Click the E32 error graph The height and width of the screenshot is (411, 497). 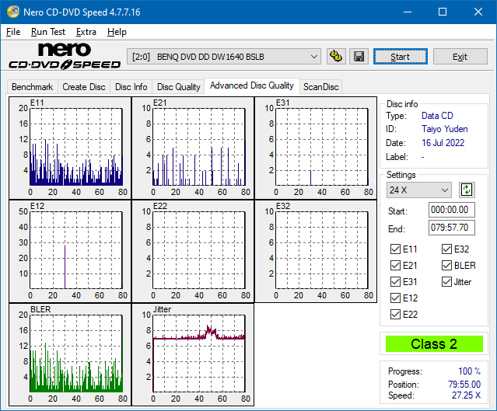(316, 252)
